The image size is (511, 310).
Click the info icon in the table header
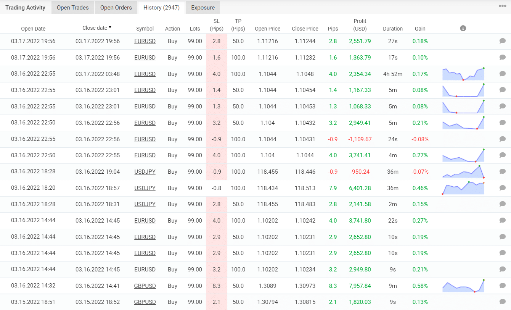pyautogui.click(x=463, y=28)
